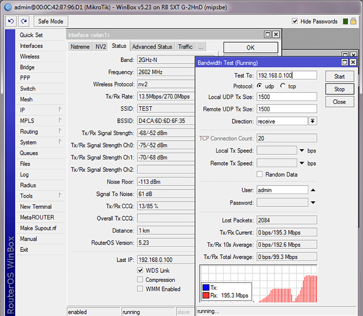
Task: Expand the Tools submenu
Action: [60, 195]
